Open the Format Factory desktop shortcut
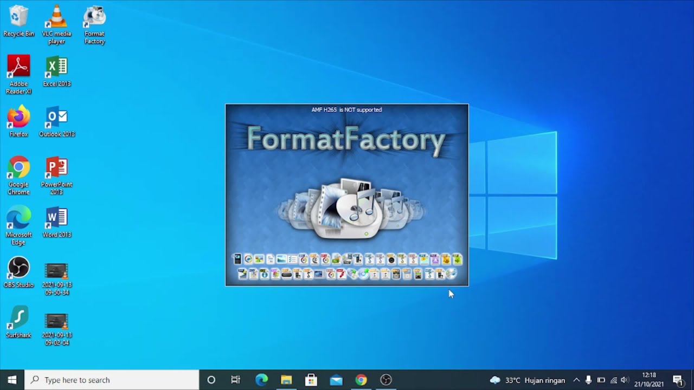The width and height of the screenshot is (694, 390). pos(94,25)
